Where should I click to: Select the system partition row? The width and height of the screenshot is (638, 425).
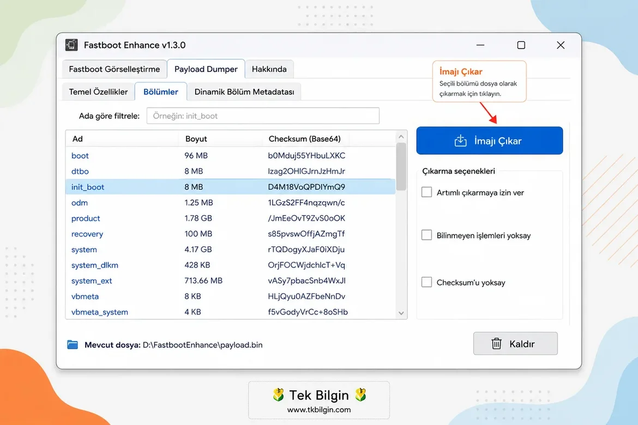pyautogui.click(x=230, y=250)
